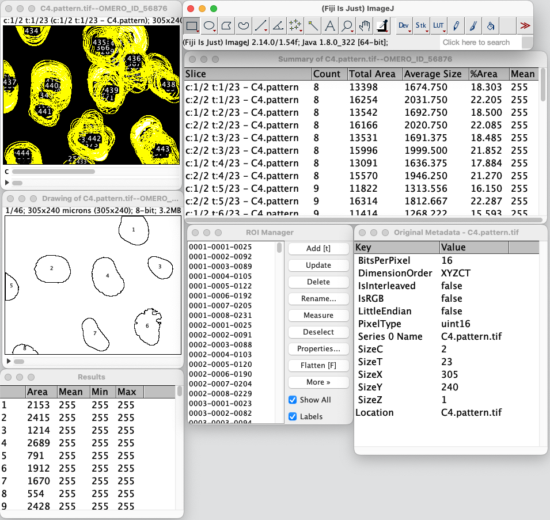Select the Color picker tool
The width and height of the screenshot is (550, 520).
coord(382,25)
